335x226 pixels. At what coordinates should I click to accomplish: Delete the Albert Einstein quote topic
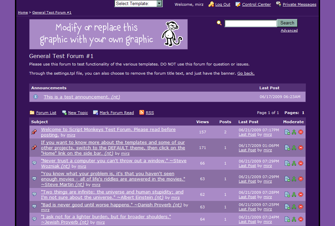(x=301, y=194)
